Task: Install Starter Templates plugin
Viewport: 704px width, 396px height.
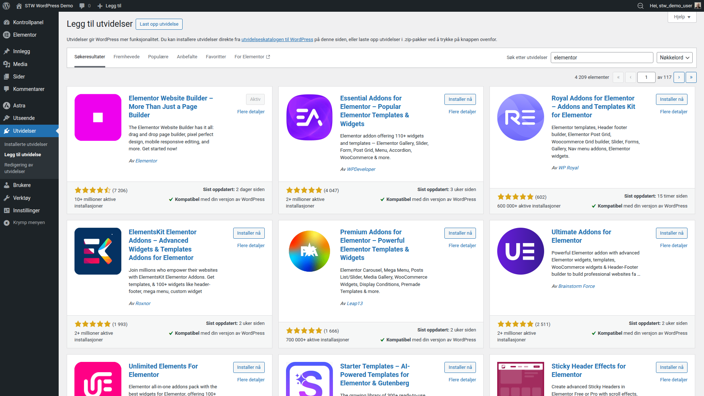Action: [460, 367]
